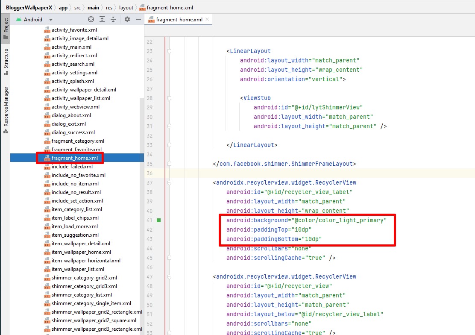Image resolution: width=475 pixels, height=335 pixels.
Task: Select the fragment_home.xml editor tab
Action: pos(179,19)
